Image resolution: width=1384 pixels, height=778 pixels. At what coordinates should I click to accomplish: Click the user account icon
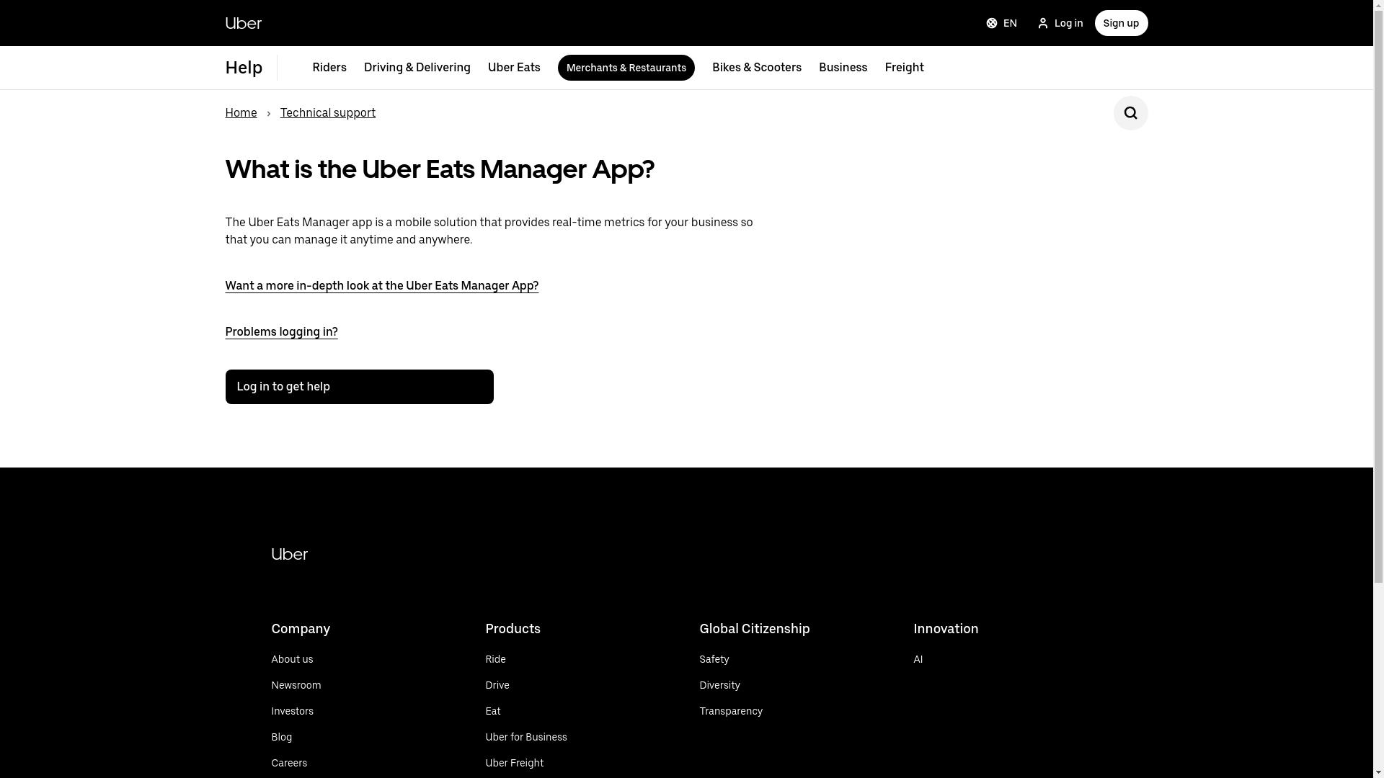(1043, 23)
